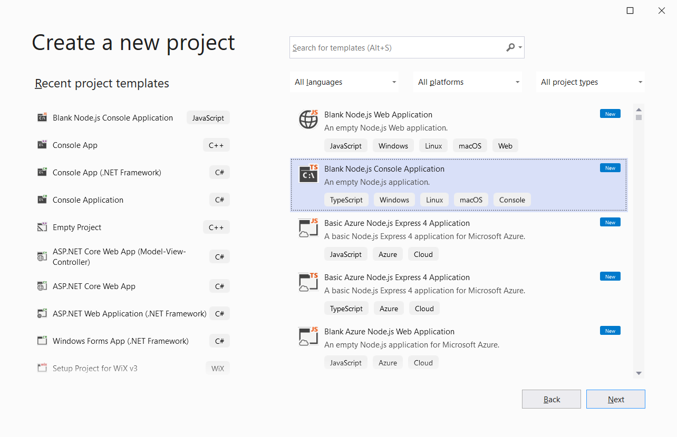Click the C++ tag beside Empty Project
677x437 pixels.
pos(216,227)
